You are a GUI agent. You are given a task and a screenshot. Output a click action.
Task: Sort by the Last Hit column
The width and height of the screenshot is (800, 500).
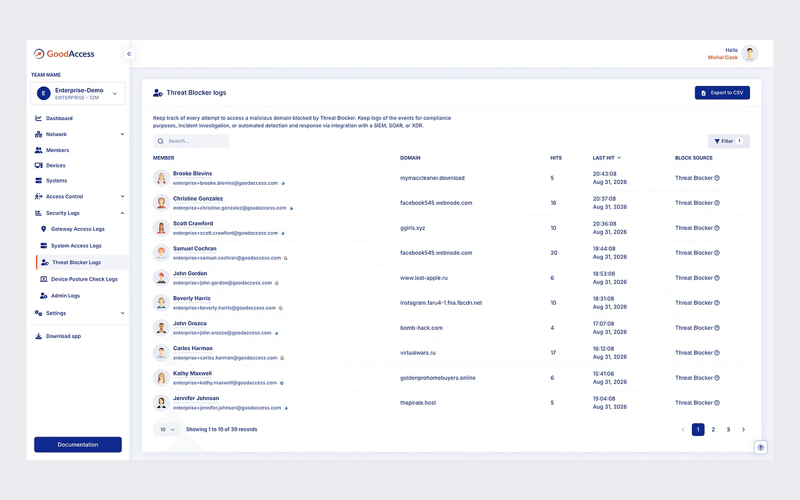[x=607, y=158]
